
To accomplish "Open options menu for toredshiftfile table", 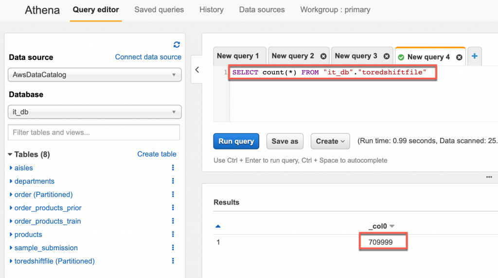I will tap(173, 261).
